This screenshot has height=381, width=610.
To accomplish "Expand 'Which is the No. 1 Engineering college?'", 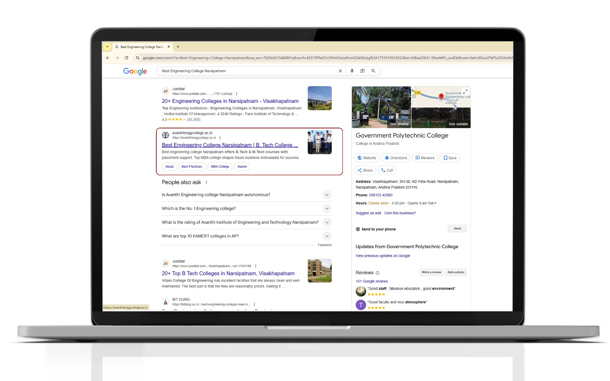I will click(x=327, y=208).
